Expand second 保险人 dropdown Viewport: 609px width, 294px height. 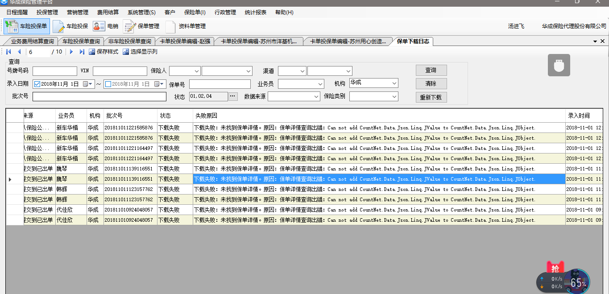coord(249,71)
